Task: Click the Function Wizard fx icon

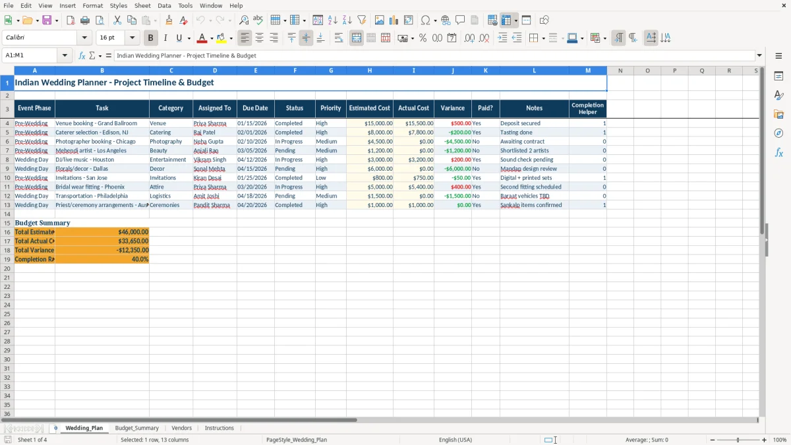Action: pyautogui.click(x=82, y=55)
